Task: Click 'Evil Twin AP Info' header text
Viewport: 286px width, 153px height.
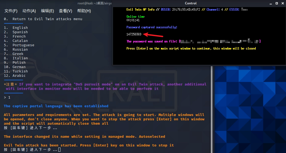Action: (141, 10)
